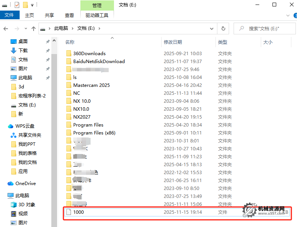The height and width of the screenshot is (227, 297).
Task: Select the NX10.0 folder
Action: (x=81, y=109)
